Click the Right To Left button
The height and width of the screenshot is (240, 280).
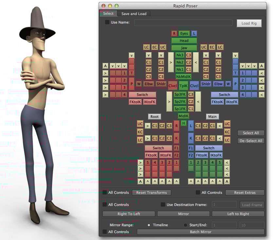pos(129,214)
